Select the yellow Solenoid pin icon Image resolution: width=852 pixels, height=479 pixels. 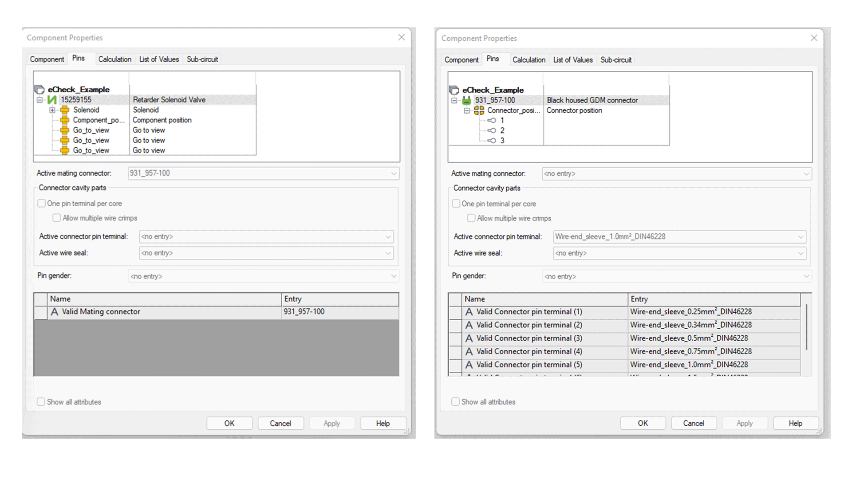[64, 110]
